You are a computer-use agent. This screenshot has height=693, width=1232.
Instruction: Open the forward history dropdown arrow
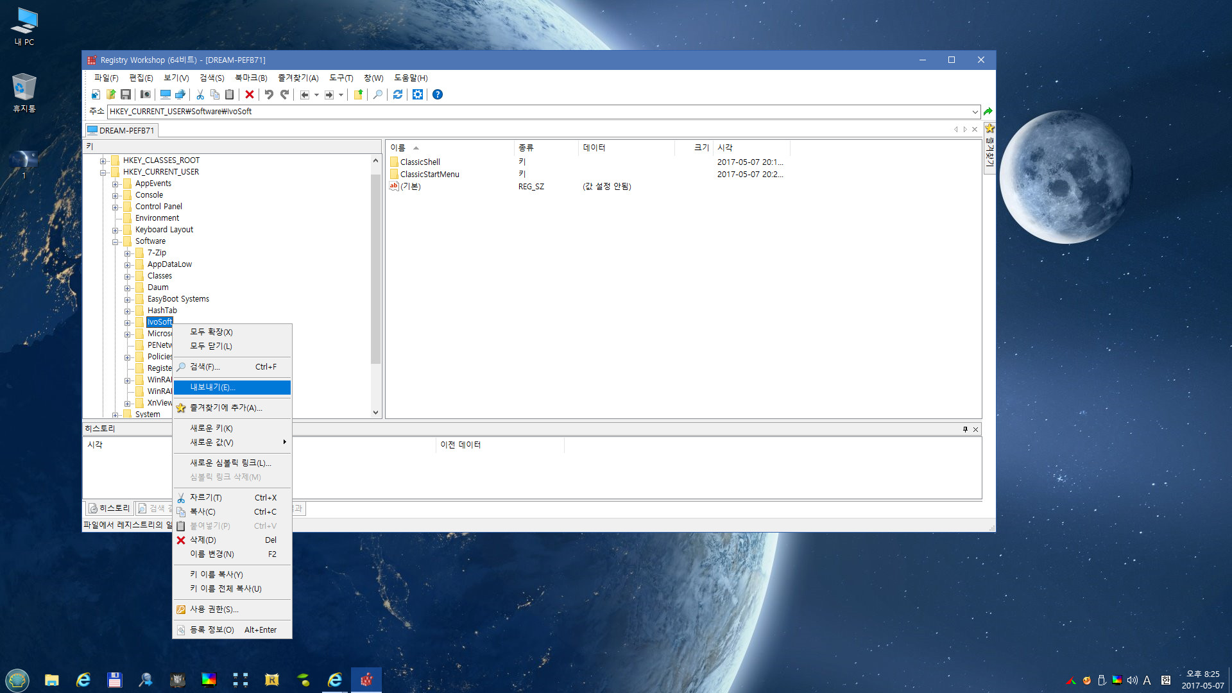341,95
